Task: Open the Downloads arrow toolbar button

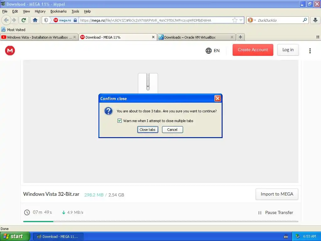Action: (315, 20)
